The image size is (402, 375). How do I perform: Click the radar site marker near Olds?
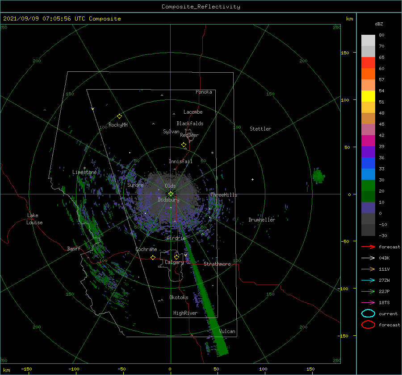[x=171, y=194]
